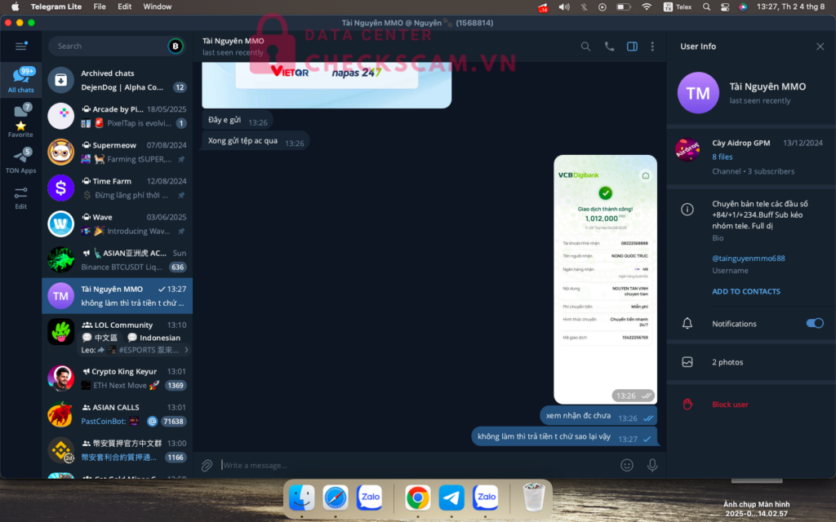Switch to TON Apps folder
The height and width of the screenshot is (522, 836).
(20, 161)
